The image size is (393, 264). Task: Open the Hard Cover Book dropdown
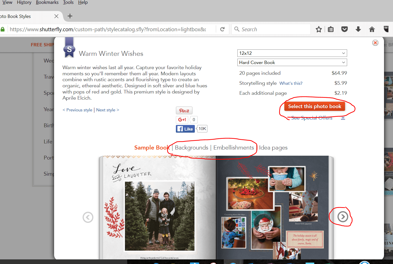point(292,62)
